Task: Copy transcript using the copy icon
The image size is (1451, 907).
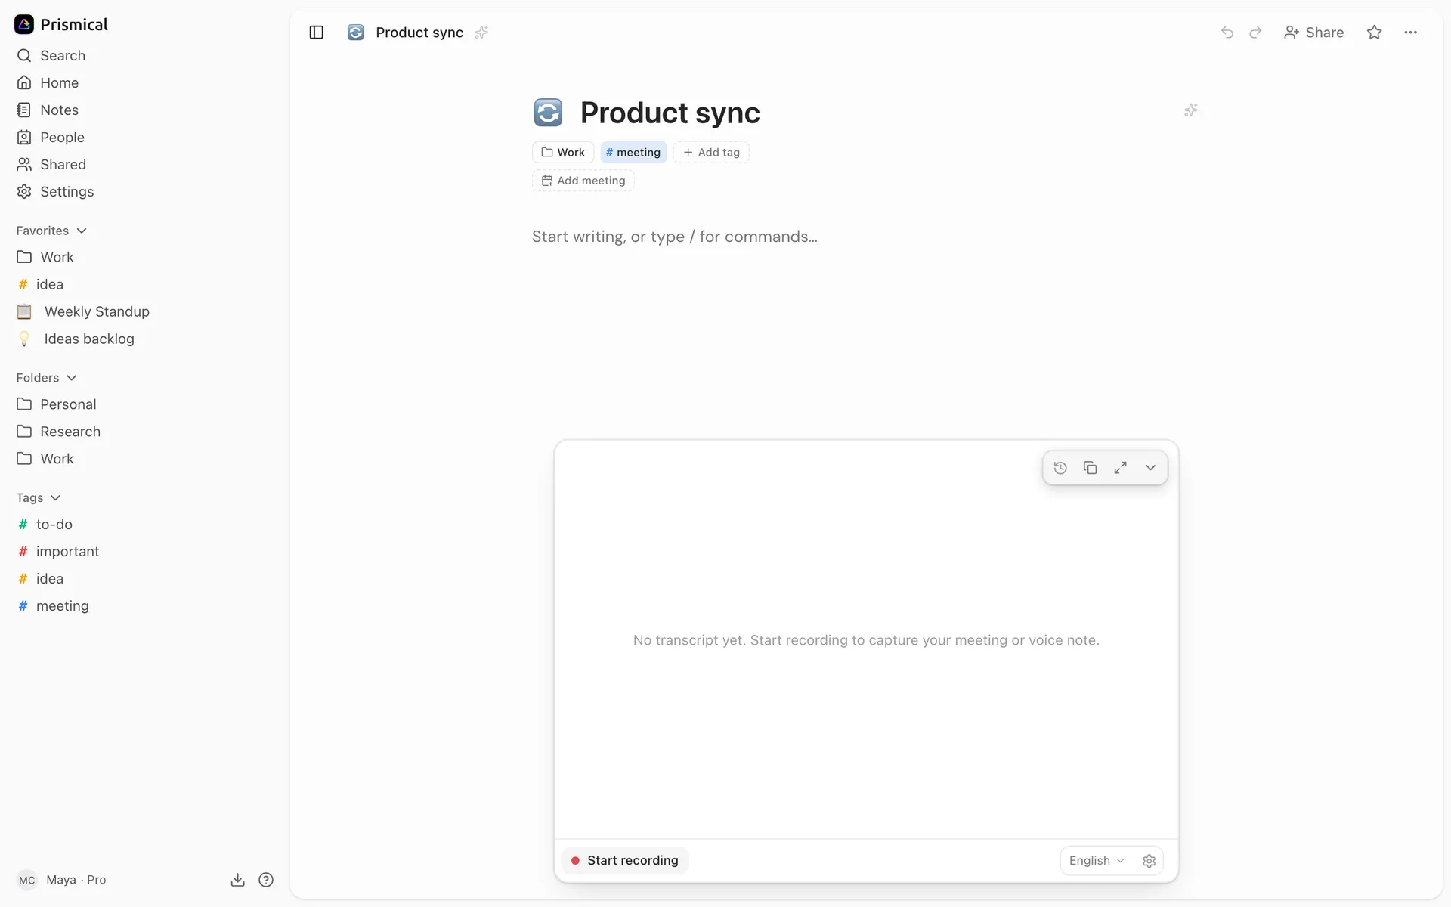Action: 1090,468
